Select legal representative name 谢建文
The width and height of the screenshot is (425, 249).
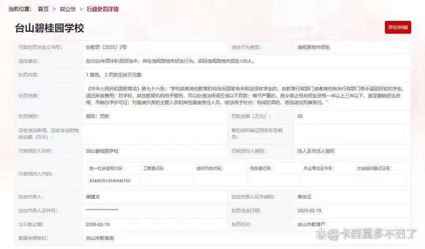pyautogui.click(x=93, y=197)
